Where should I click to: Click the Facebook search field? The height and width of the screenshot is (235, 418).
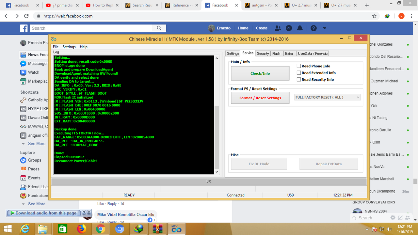(x=92, y=28)
